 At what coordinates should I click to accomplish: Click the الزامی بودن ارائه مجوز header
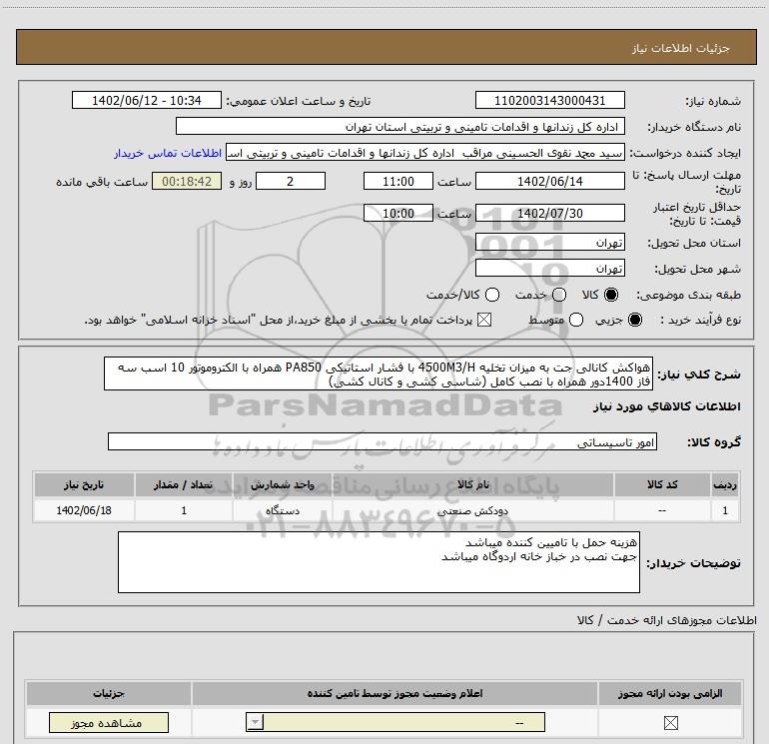pos(670,693)
